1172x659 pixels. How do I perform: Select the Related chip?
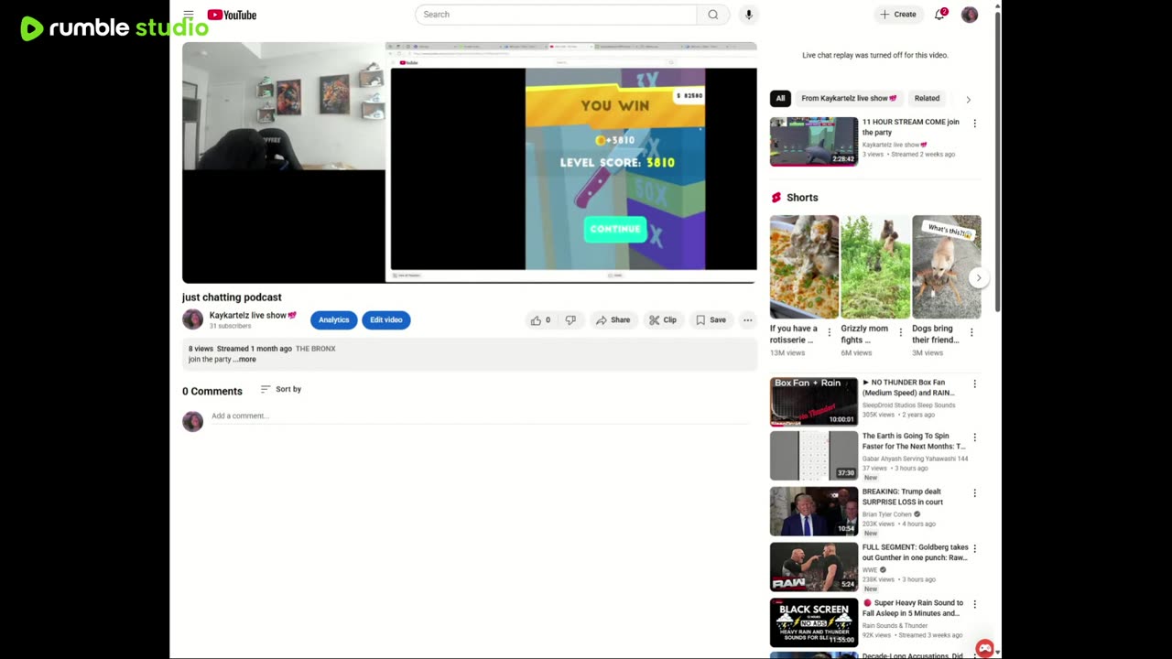pyautogui.click(x=927, y=98)
